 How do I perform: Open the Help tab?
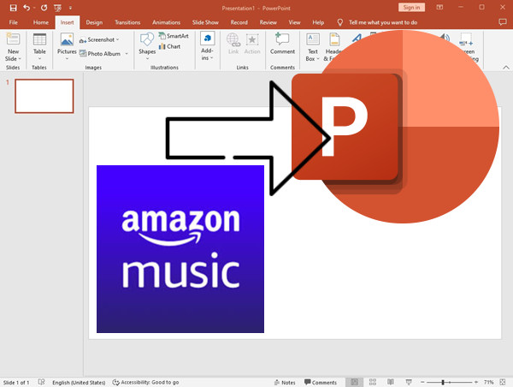tap(318, 22)
